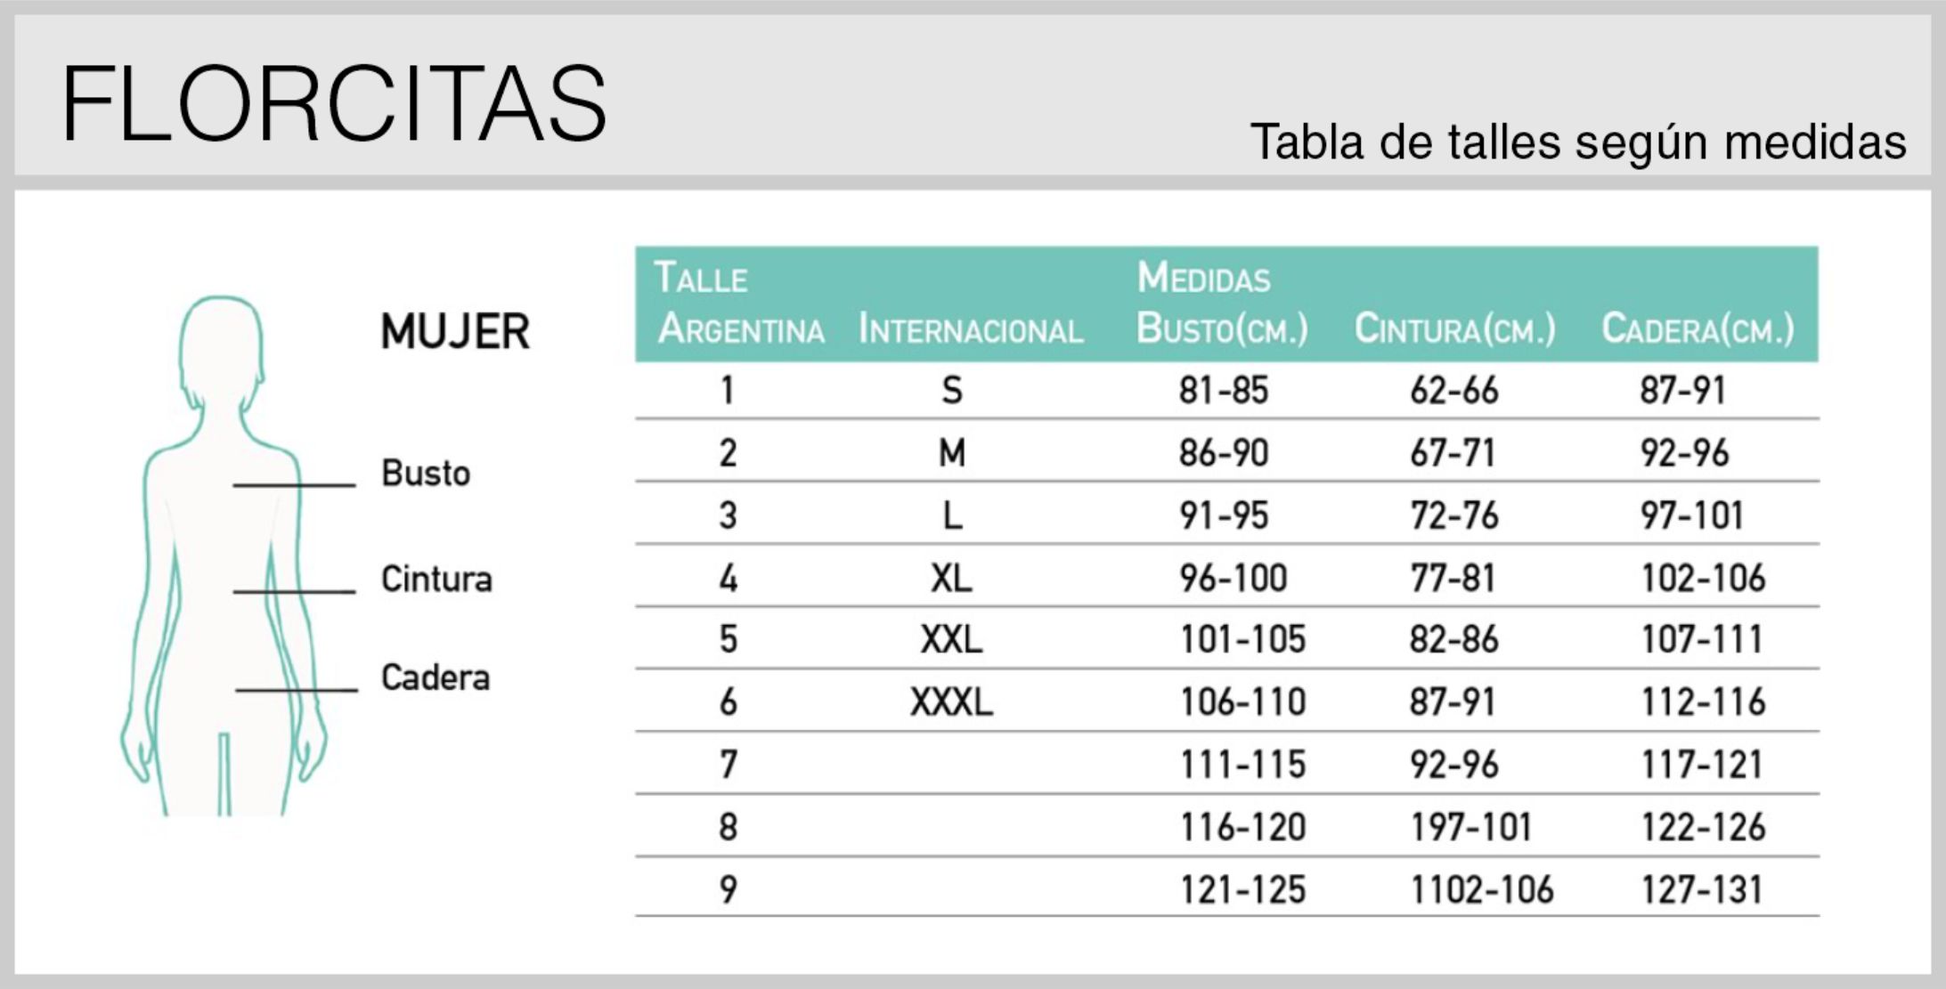Click the Cintura label beside the figure
The image size is (1946, 989).
[436, 580]
